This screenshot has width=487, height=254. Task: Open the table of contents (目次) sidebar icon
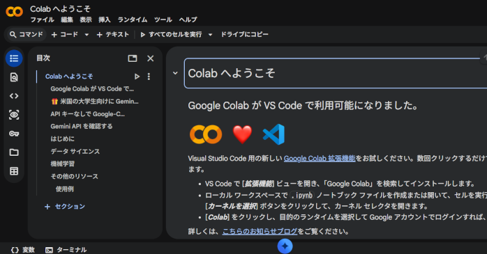[x=14, y=58]
